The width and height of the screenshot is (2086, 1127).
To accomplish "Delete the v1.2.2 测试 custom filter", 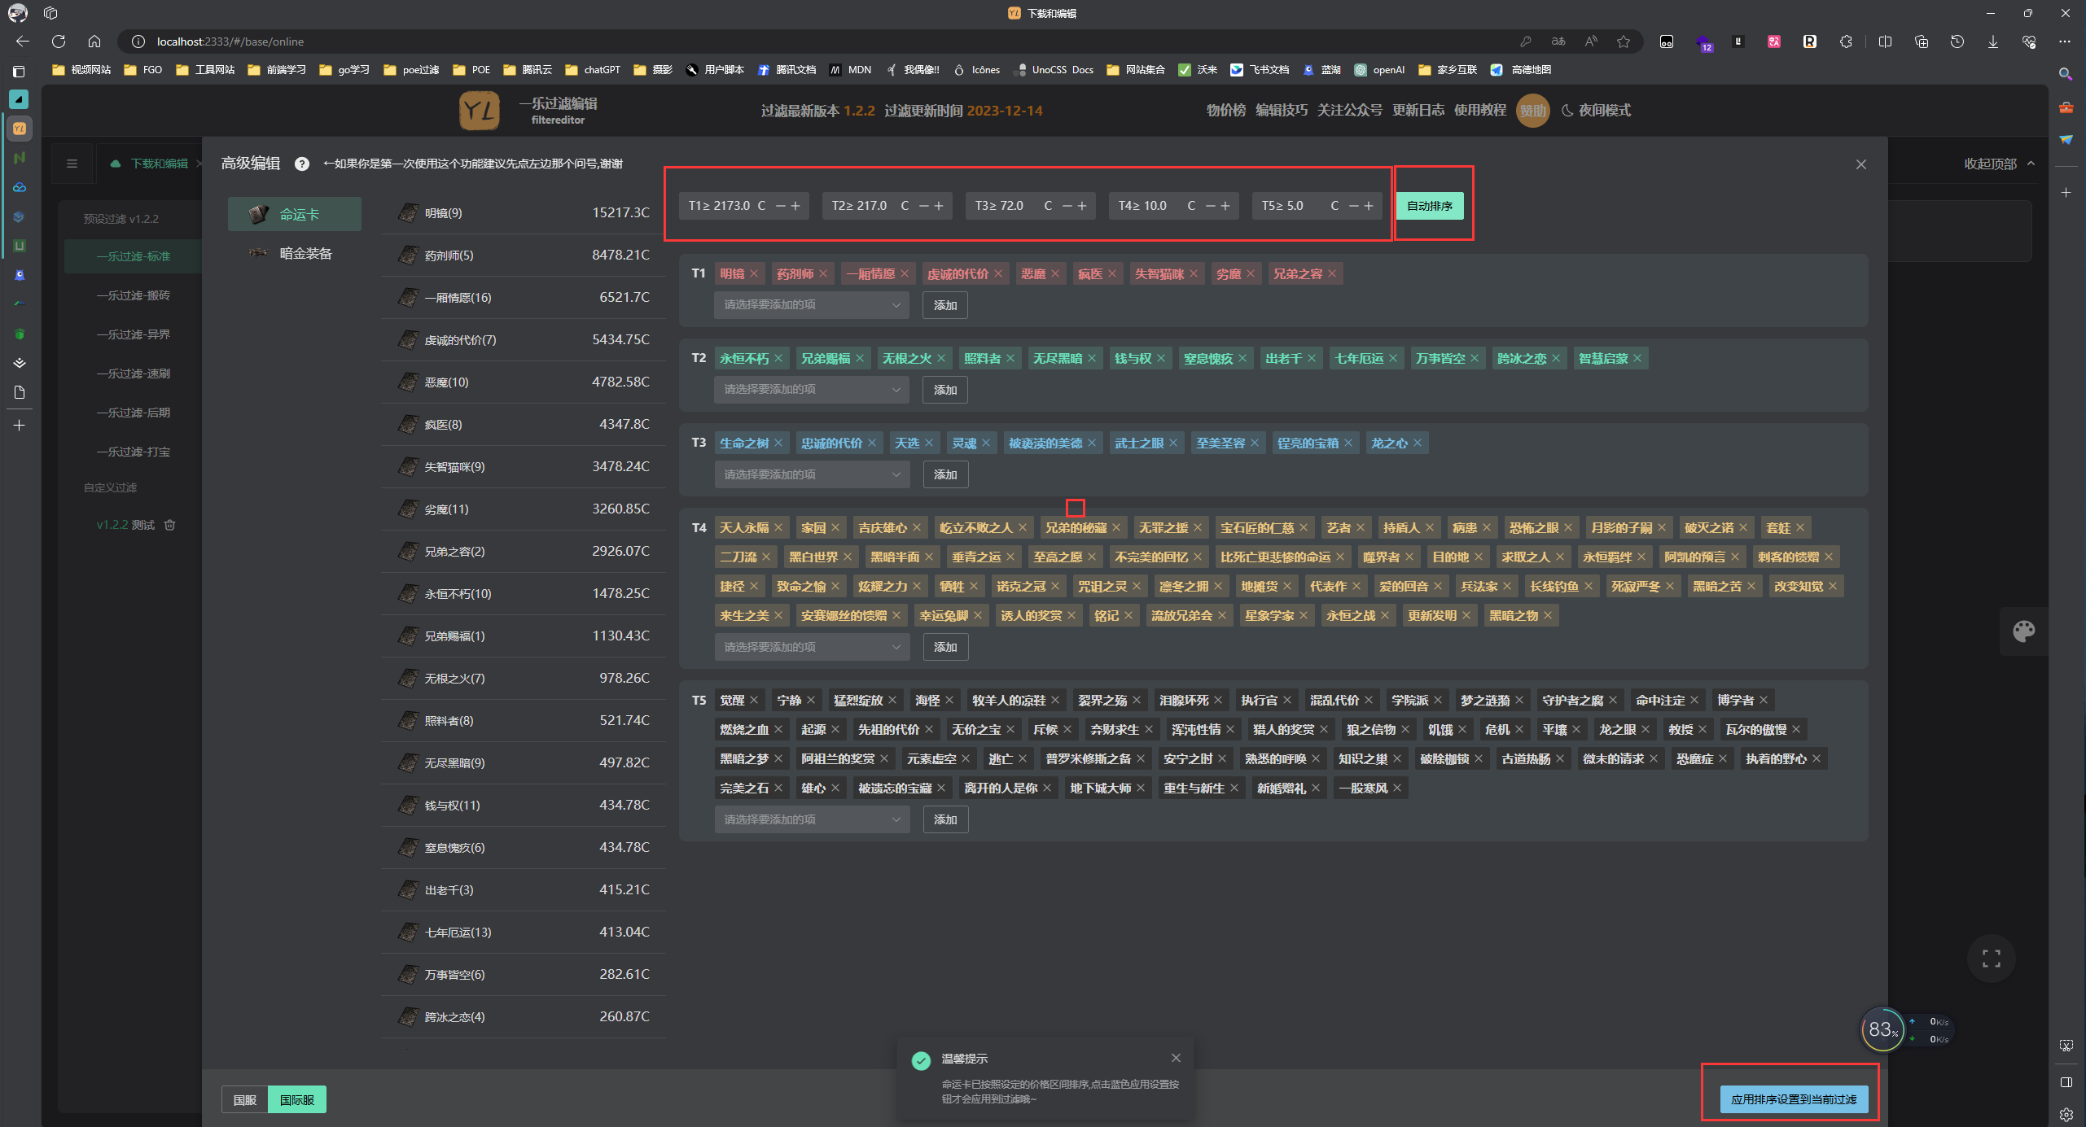I will point(170,525).
